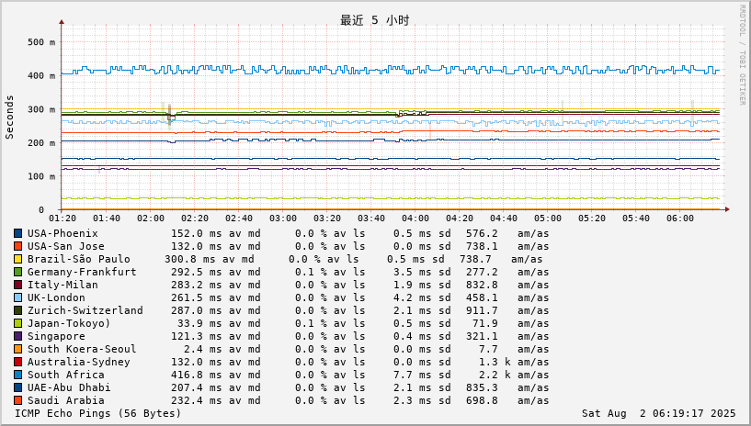Image resolution: width=751 pixels, height=426 pixels.
Task: Click the 02:00 time axis label
Action: 151,218
